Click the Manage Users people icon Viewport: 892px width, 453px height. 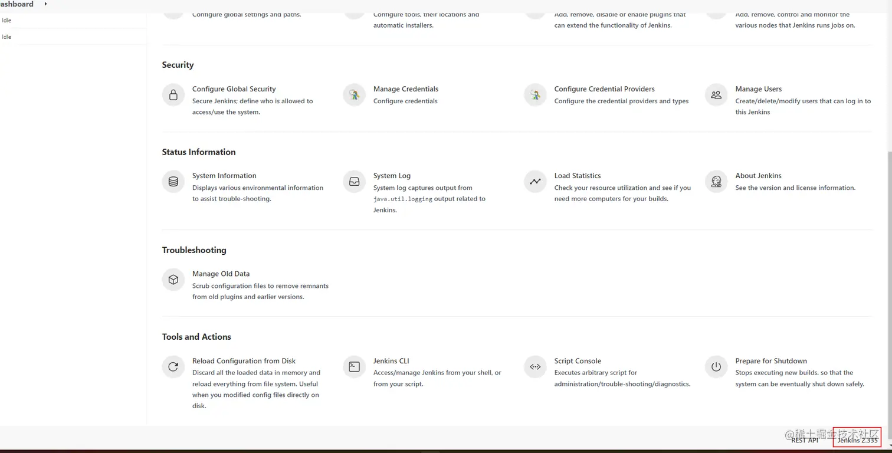716,95
